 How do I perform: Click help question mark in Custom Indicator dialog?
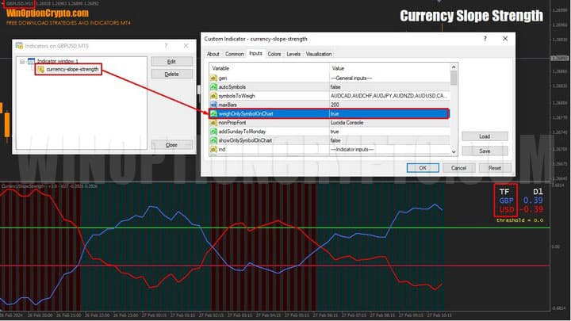485,39
